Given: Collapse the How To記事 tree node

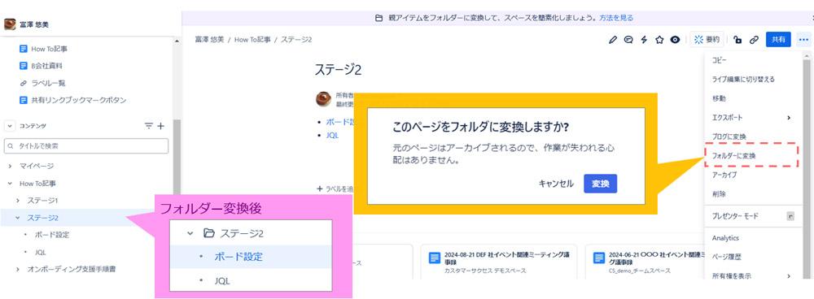Looking at the screenshot, I should tap(9, 184).
